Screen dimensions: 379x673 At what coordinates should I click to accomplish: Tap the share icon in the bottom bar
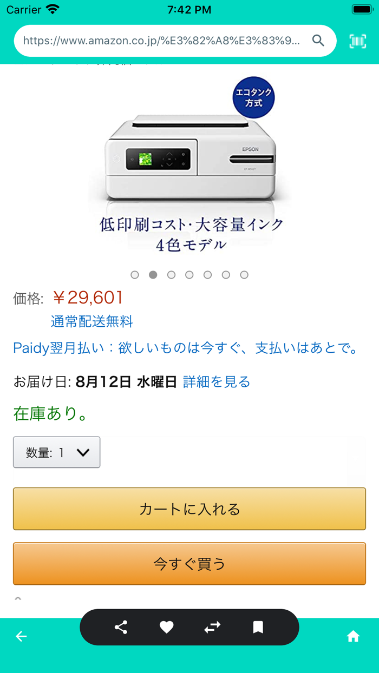click(120, 628)
